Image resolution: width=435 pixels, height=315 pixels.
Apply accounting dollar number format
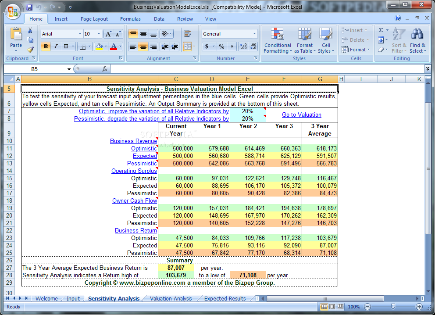point(207,47)
